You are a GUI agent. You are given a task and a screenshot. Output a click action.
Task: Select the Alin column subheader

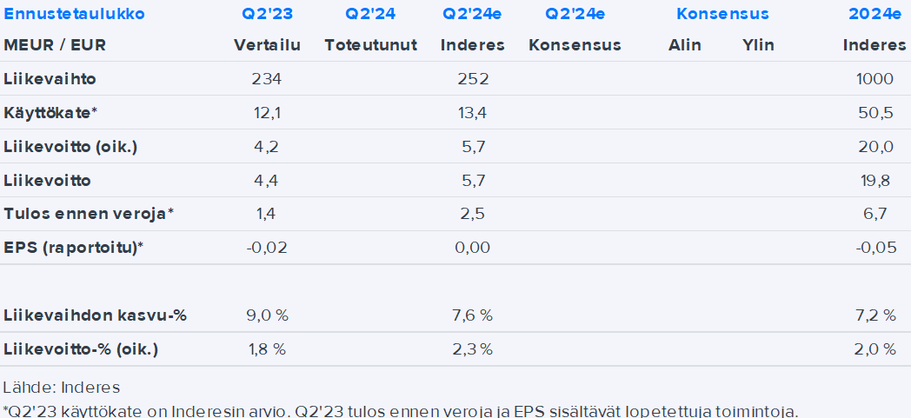pyautogui.click(x=685, y=45)
